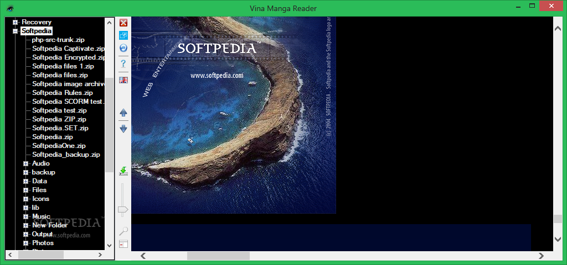Expand the Data folder node
This screenshot has width=567, height=265.
pos(25,181)
